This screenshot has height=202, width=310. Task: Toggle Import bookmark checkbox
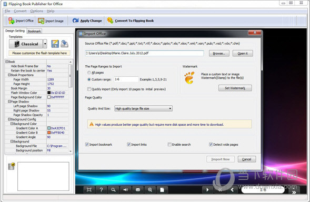(87, 145)
